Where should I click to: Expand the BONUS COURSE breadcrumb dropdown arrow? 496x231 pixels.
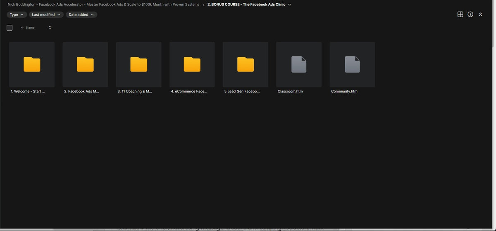pos(289,5)
